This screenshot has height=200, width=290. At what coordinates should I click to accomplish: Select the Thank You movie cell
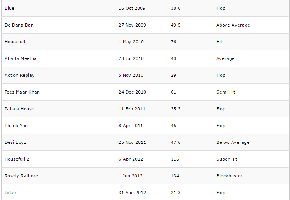click(16, 126)
